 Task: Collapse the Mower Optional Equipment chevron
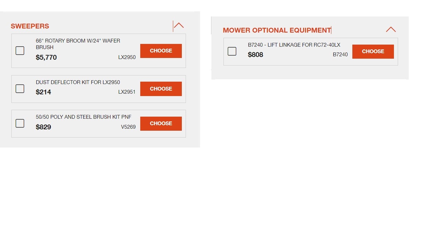(x=391, y=30)
